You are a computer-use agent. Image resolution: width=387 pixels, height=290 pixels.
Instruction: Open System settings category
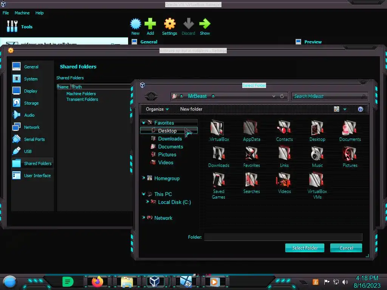click(32, 79)
